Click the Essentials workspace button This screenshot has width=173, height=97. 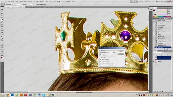click(134, 2)
